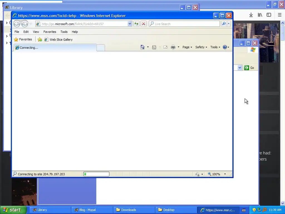The height and width of the screenshot is (214, 285).
Task: Open the Mypal hamburger menu
Action: [280, 15]
